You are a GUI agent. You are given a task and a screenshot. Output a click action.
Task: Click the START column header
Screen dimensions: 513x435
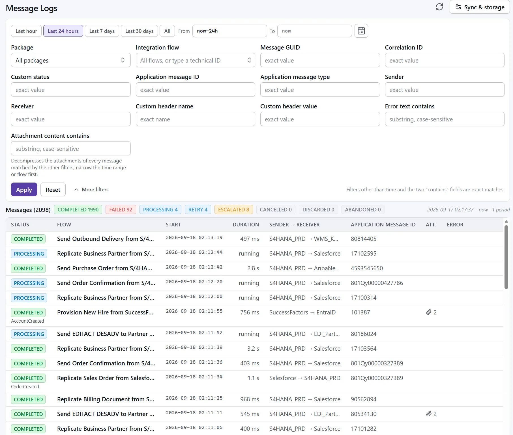[173, 224]
